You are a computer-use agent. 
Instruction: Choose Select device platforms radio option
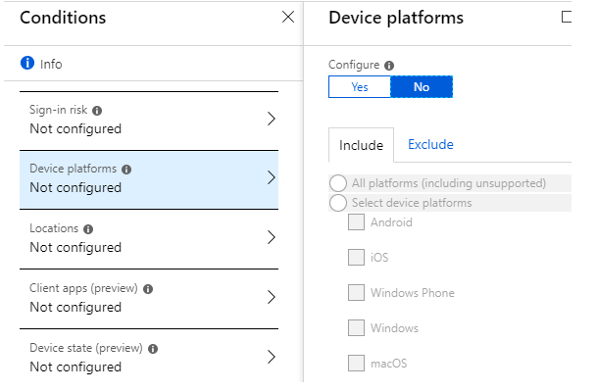click(x=338, y=203)
